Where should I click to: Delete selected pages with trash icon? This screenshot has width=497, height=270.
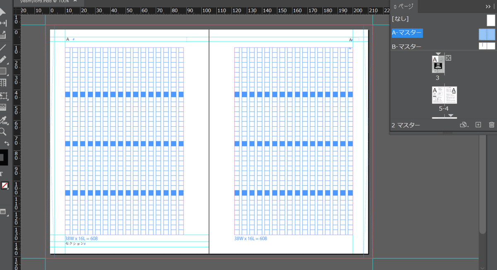click(x=492, y=125)
